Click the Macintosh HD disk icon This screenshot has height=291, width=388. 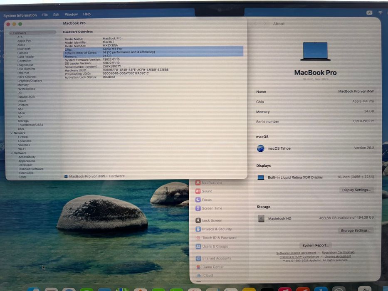pos(261,219)
